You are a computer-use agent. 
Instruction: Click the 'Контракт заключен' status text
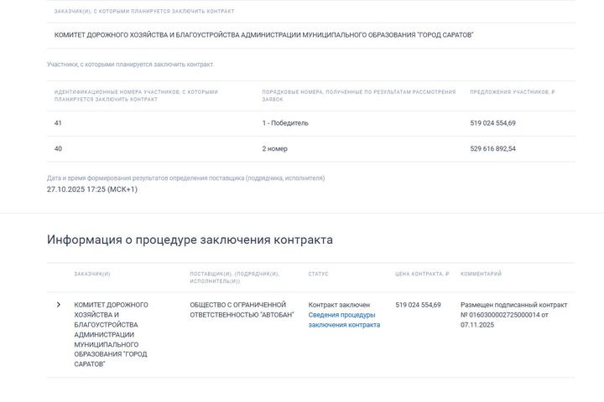click(x=339, y=305)
